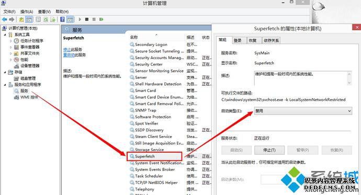This screenshot has width=361, height=195.
Task: Sort services by 名称 column header
Action: (x=134, y=37)
